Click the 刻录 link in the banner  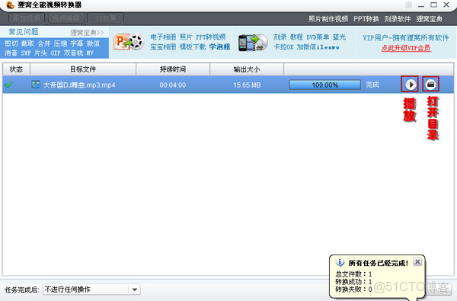(x=280, y=37)
